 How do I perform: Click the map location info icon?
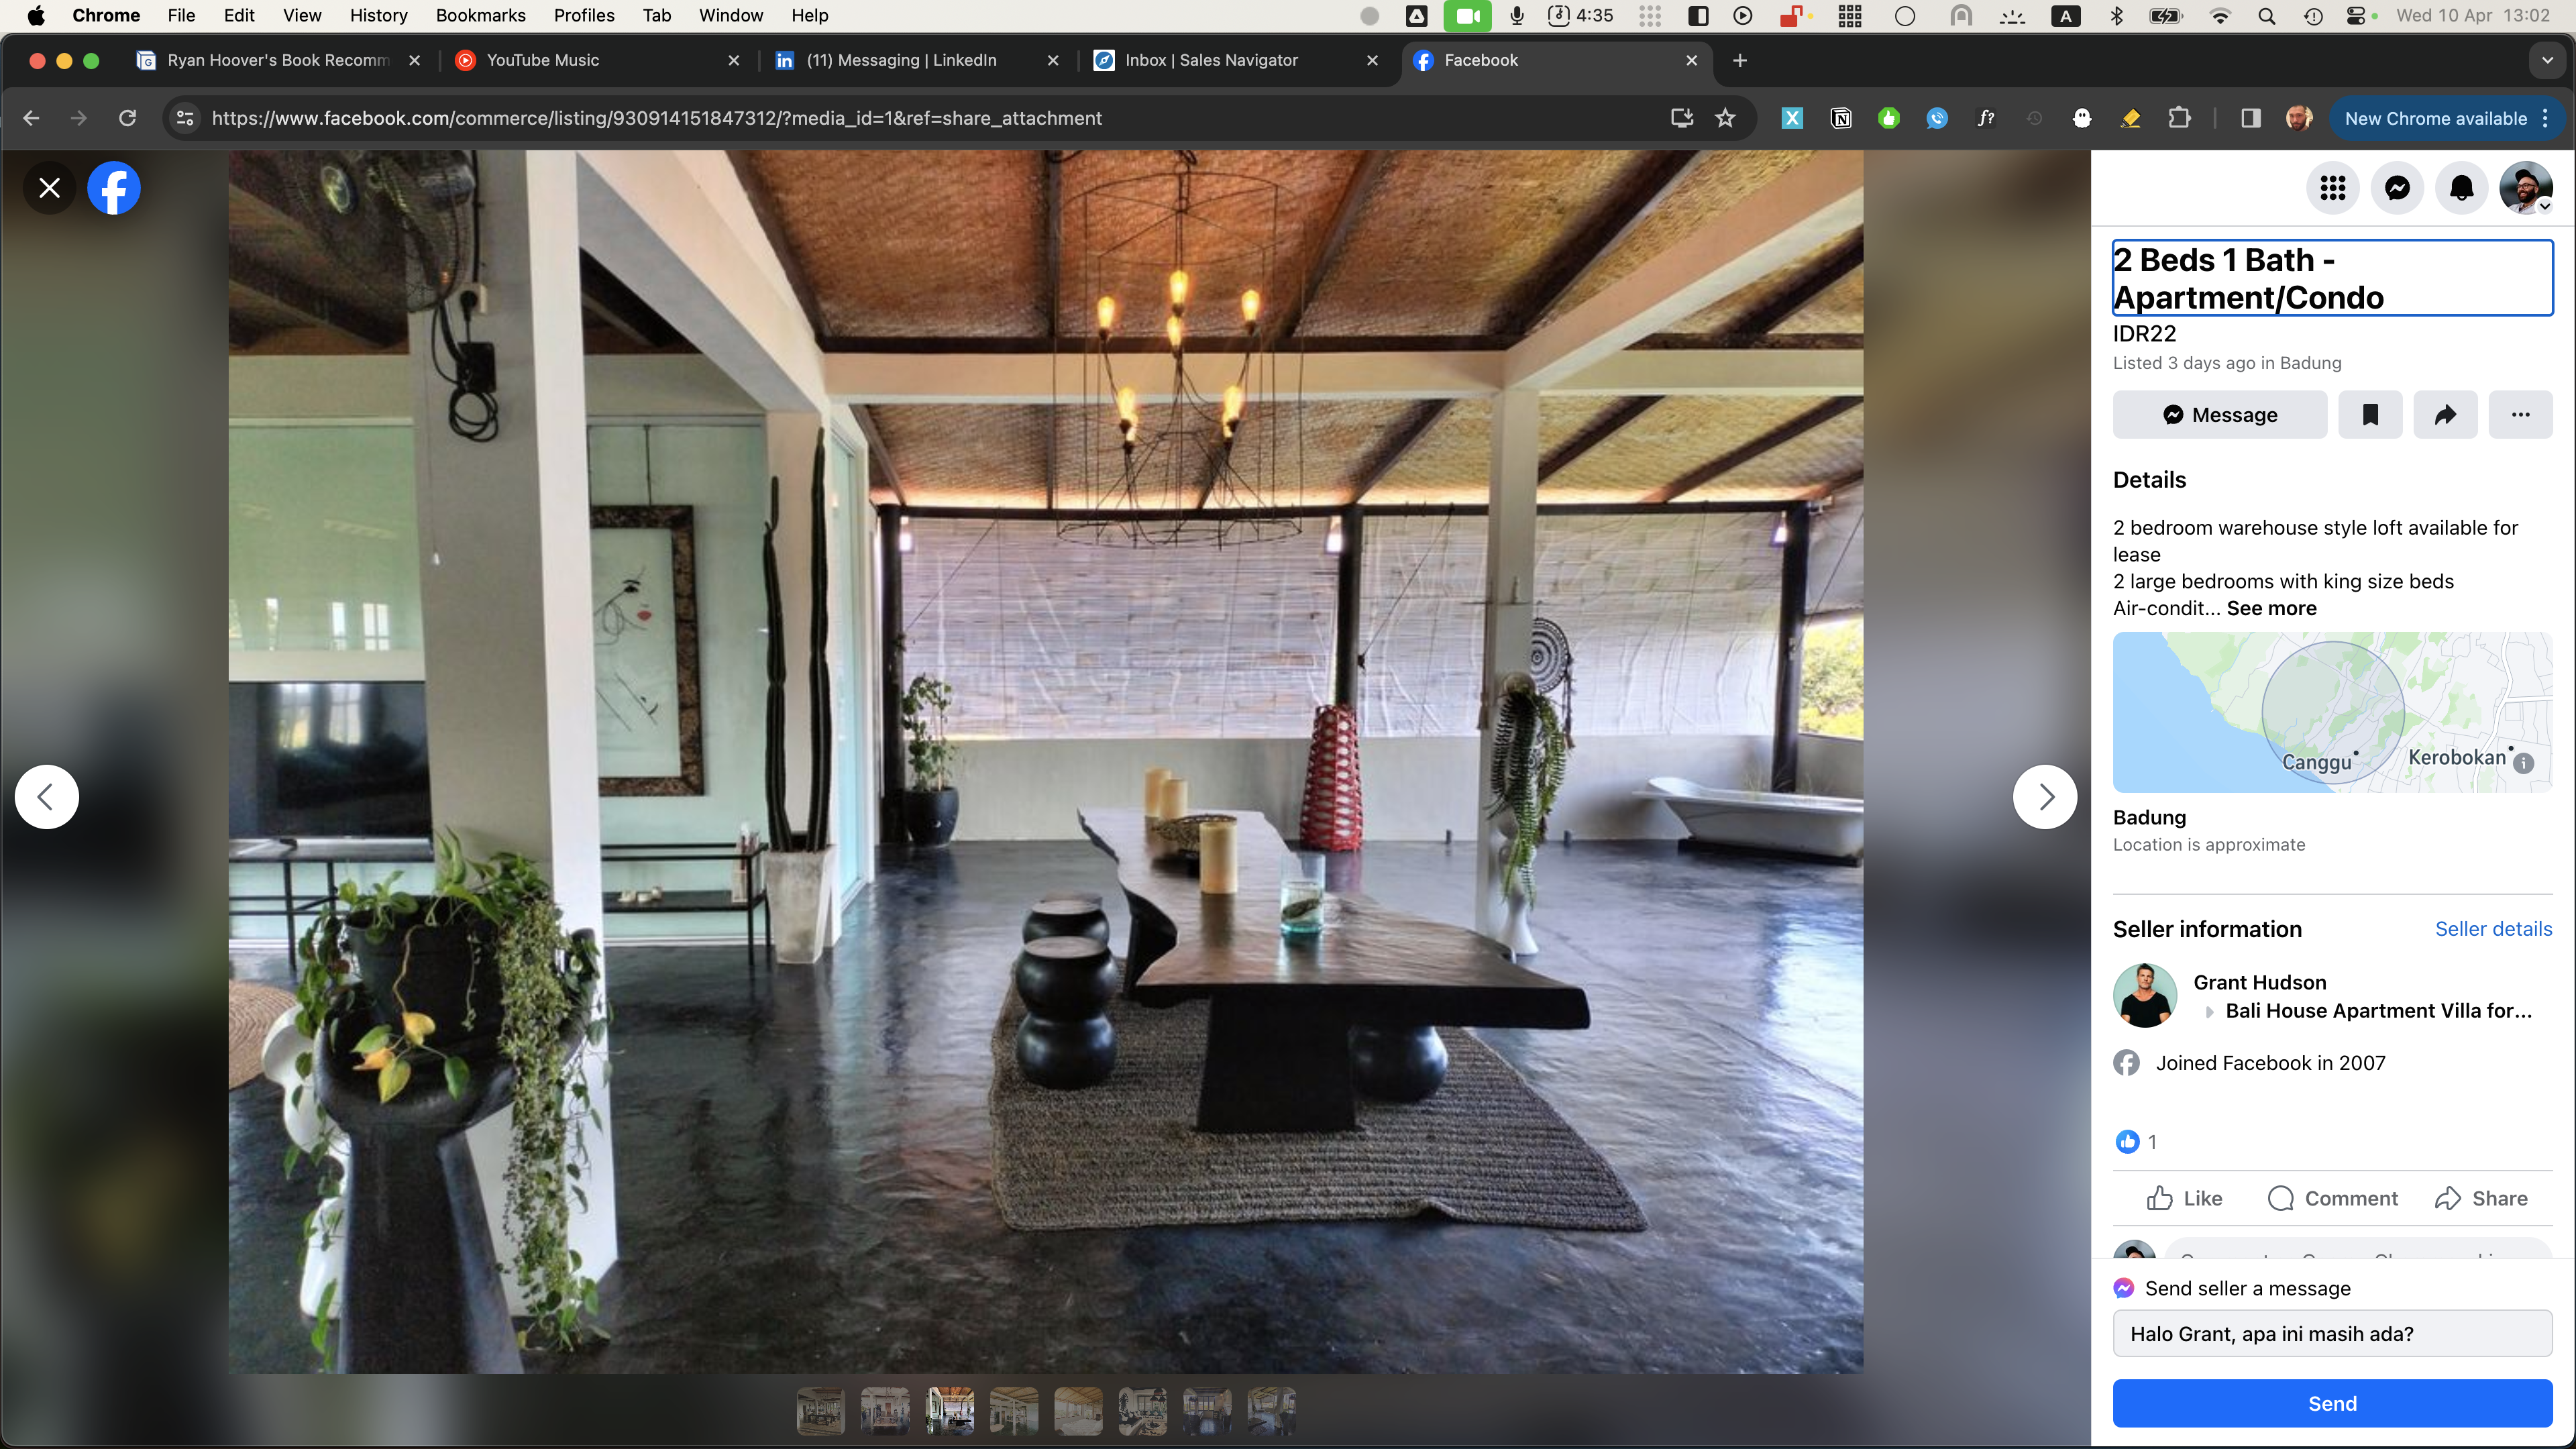pyautogui.click(x=2523, y=763)
